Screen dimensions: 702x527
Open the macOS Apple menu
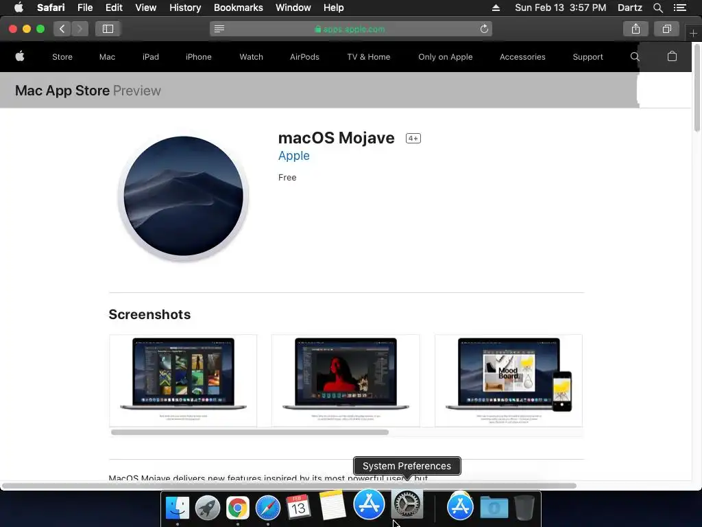(x=19, y=8)
